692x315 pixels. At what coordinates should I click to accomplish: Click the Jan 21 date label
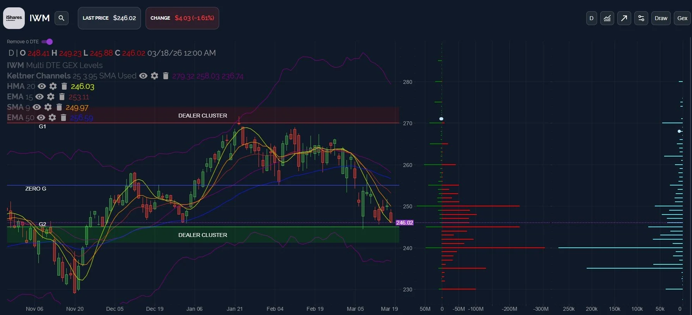pos(235,309)
